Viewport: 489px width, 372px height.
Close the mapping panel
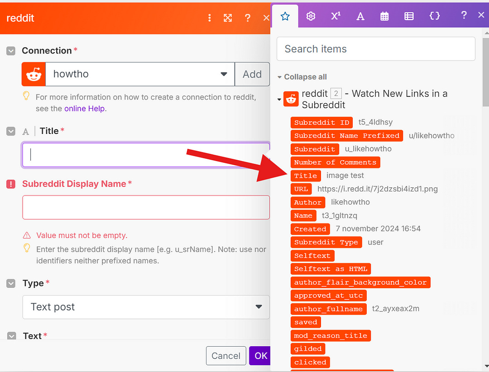tap(481, 14)
